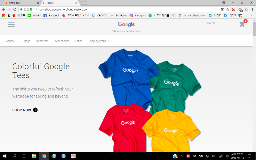Click the Chrome profile avatar icon
The width and height of the screenshot is (256, 160).
224,3
